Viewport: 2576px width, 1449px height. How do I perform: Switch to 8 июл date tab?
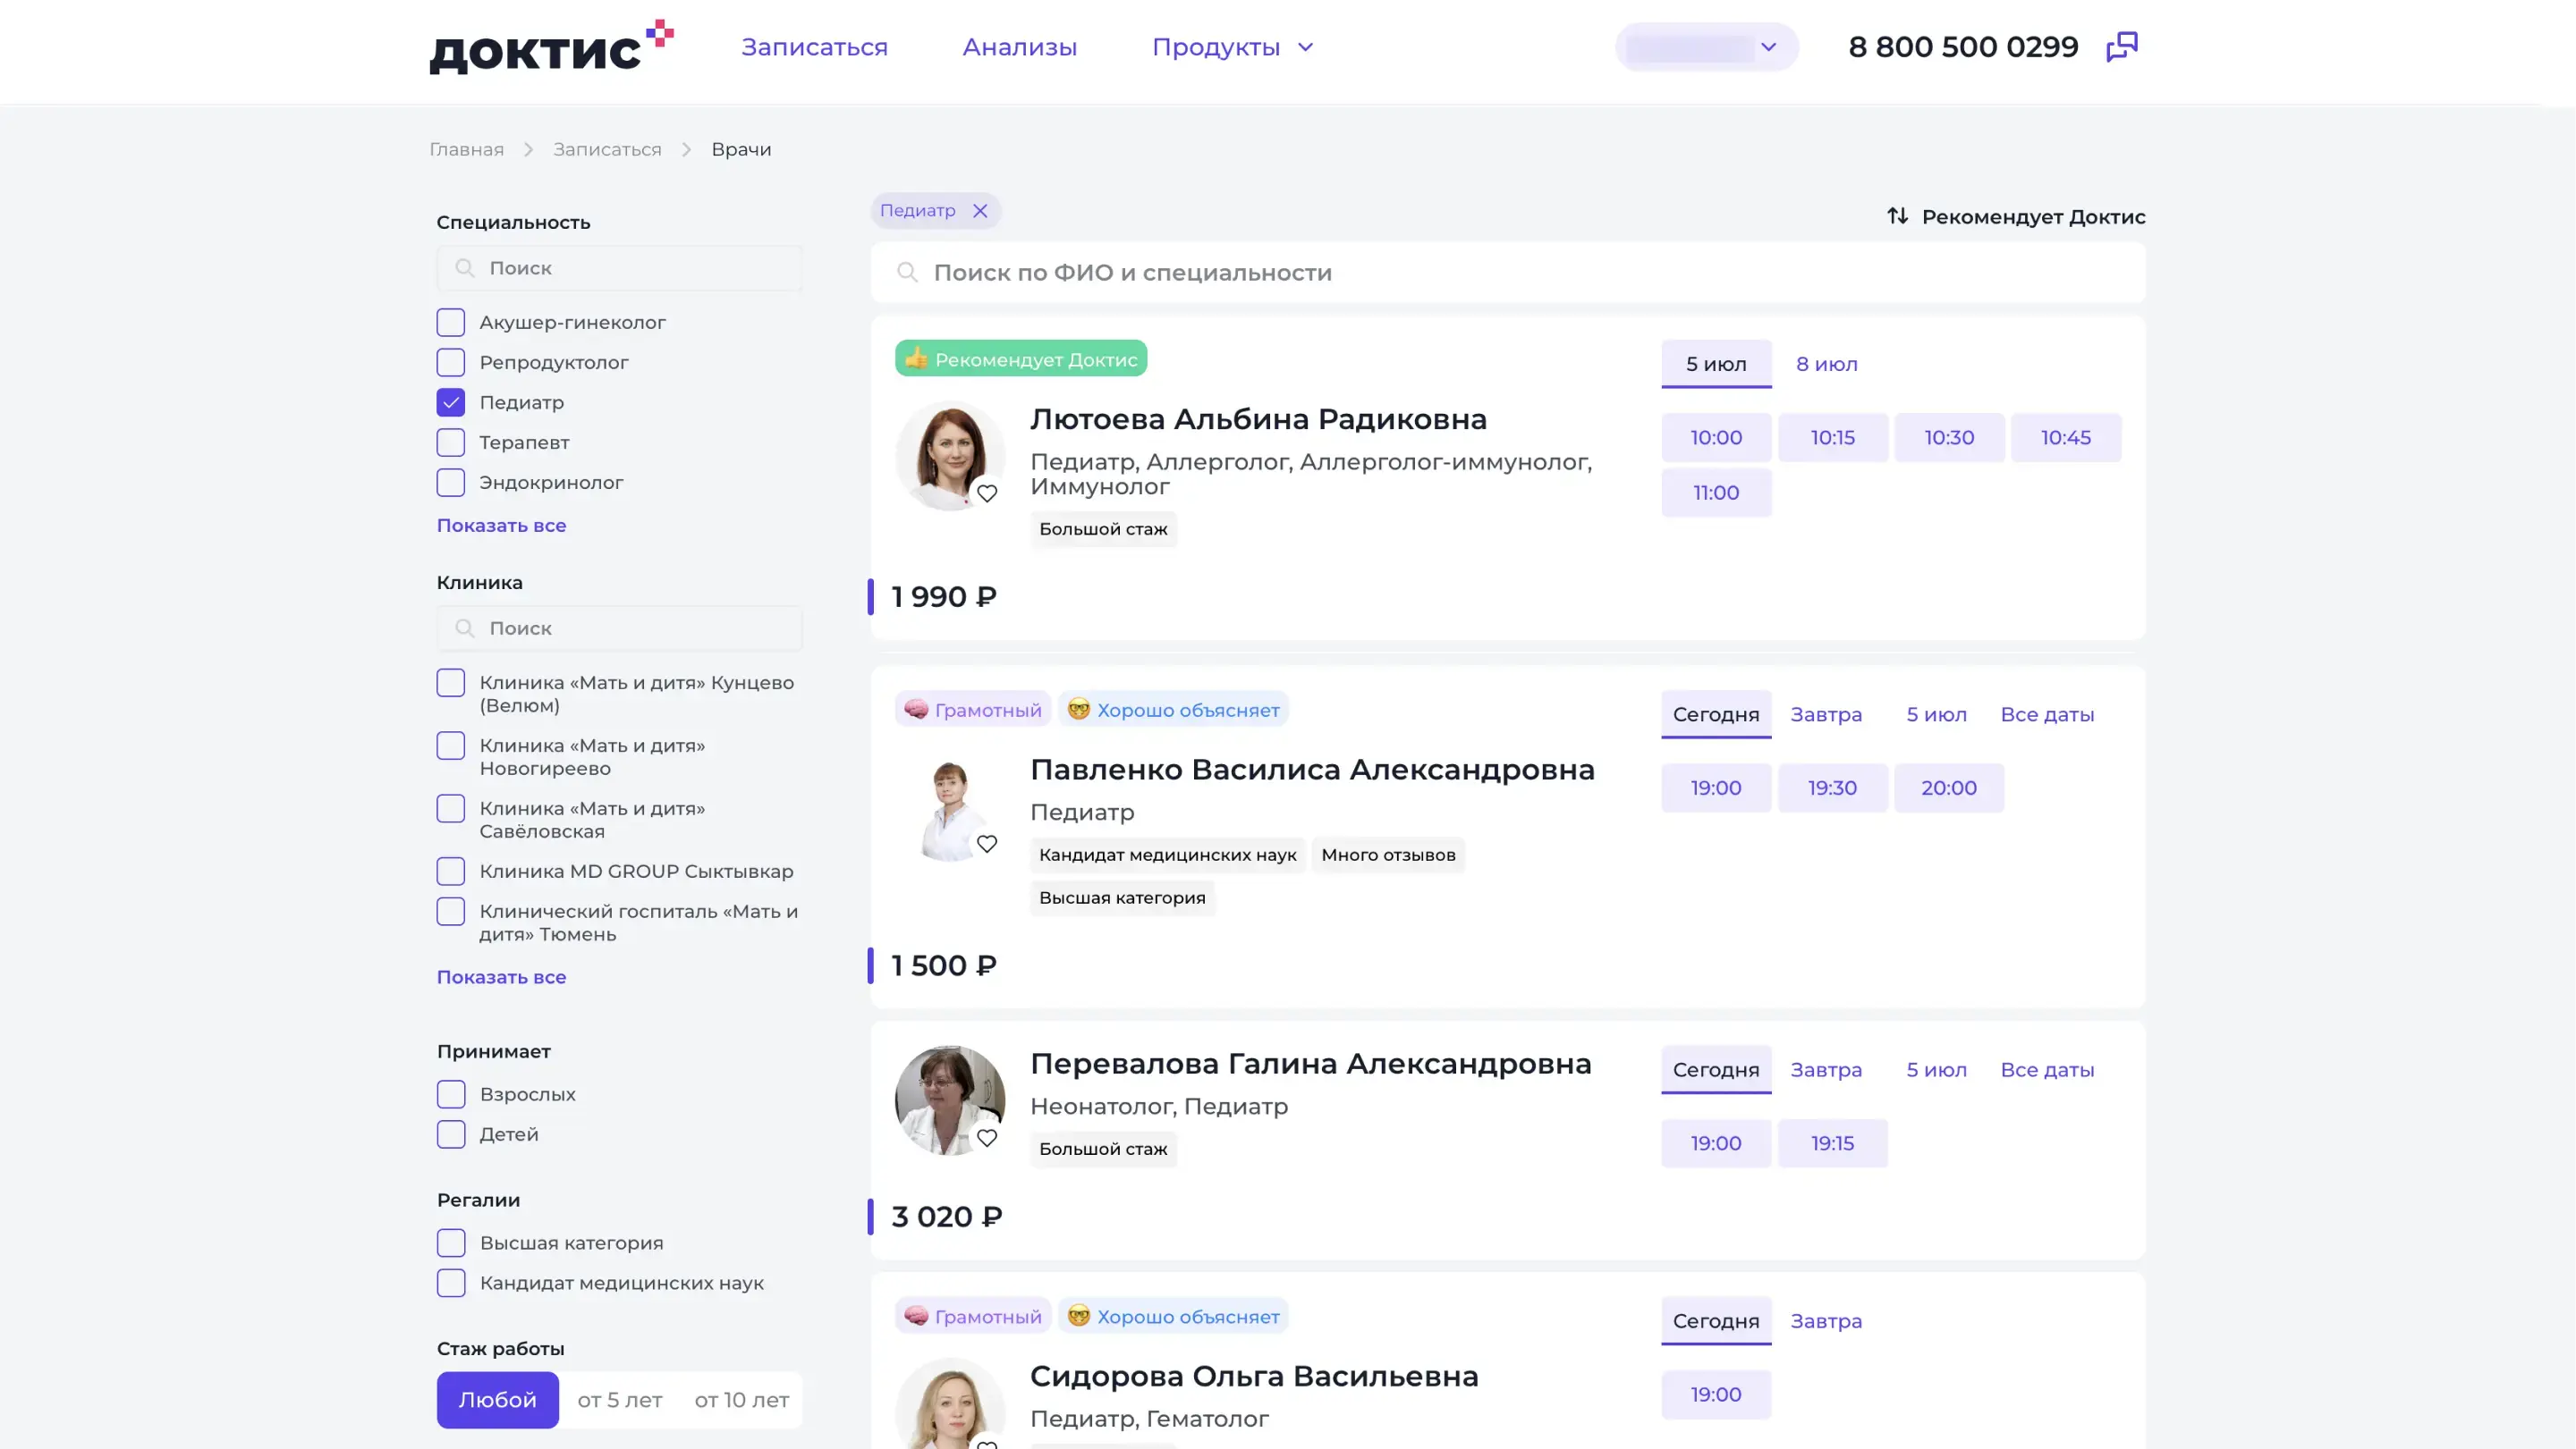tap(1826, 364)
